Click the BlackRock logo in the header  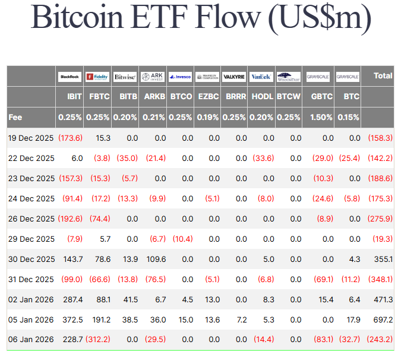[70, 77]
